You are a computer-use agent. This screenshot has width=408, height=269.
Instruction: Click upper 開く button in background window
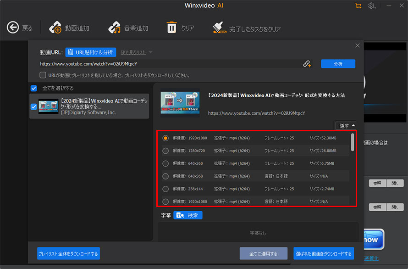tap(395, 183)
